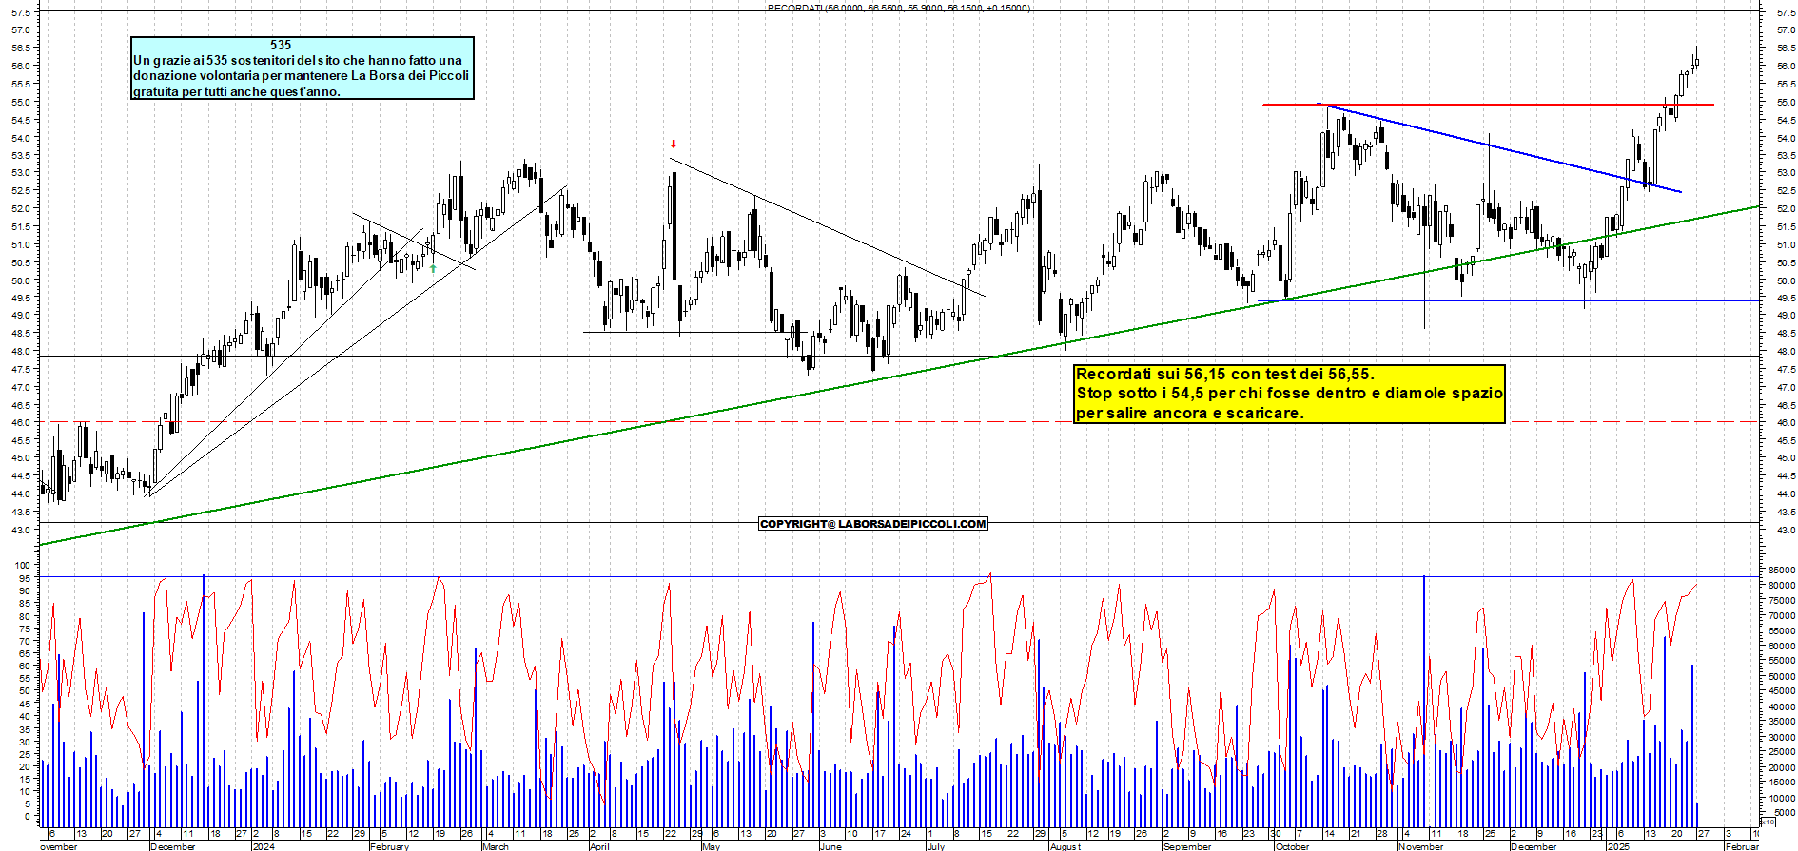Select the 'August' month label

point(1065,846)
